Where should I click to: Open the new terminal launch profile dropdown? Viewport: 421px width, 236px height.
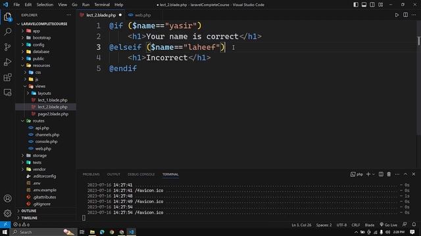click(373, 174)
